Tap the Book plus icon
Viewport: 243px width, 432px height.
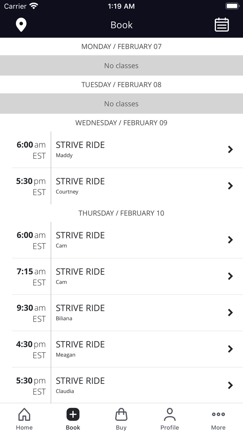[73, 414]
